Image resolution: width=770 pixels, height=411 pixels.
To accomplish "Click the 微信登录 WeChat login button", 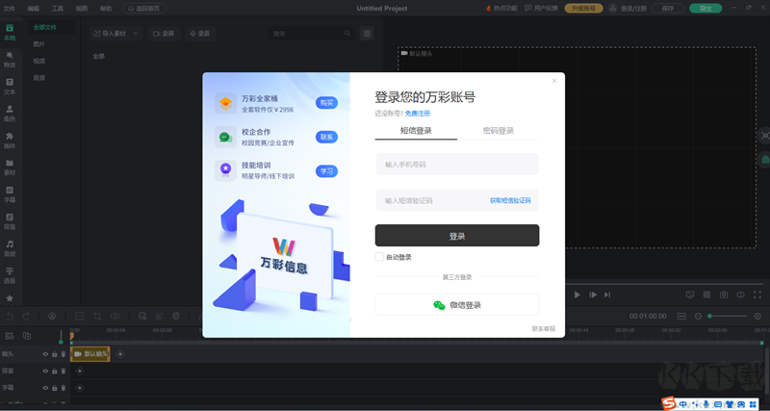I will coord(457,305).
